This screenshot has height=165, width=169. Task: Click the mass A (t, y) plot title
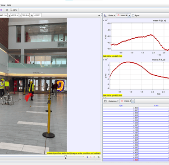tap(159, 60)
